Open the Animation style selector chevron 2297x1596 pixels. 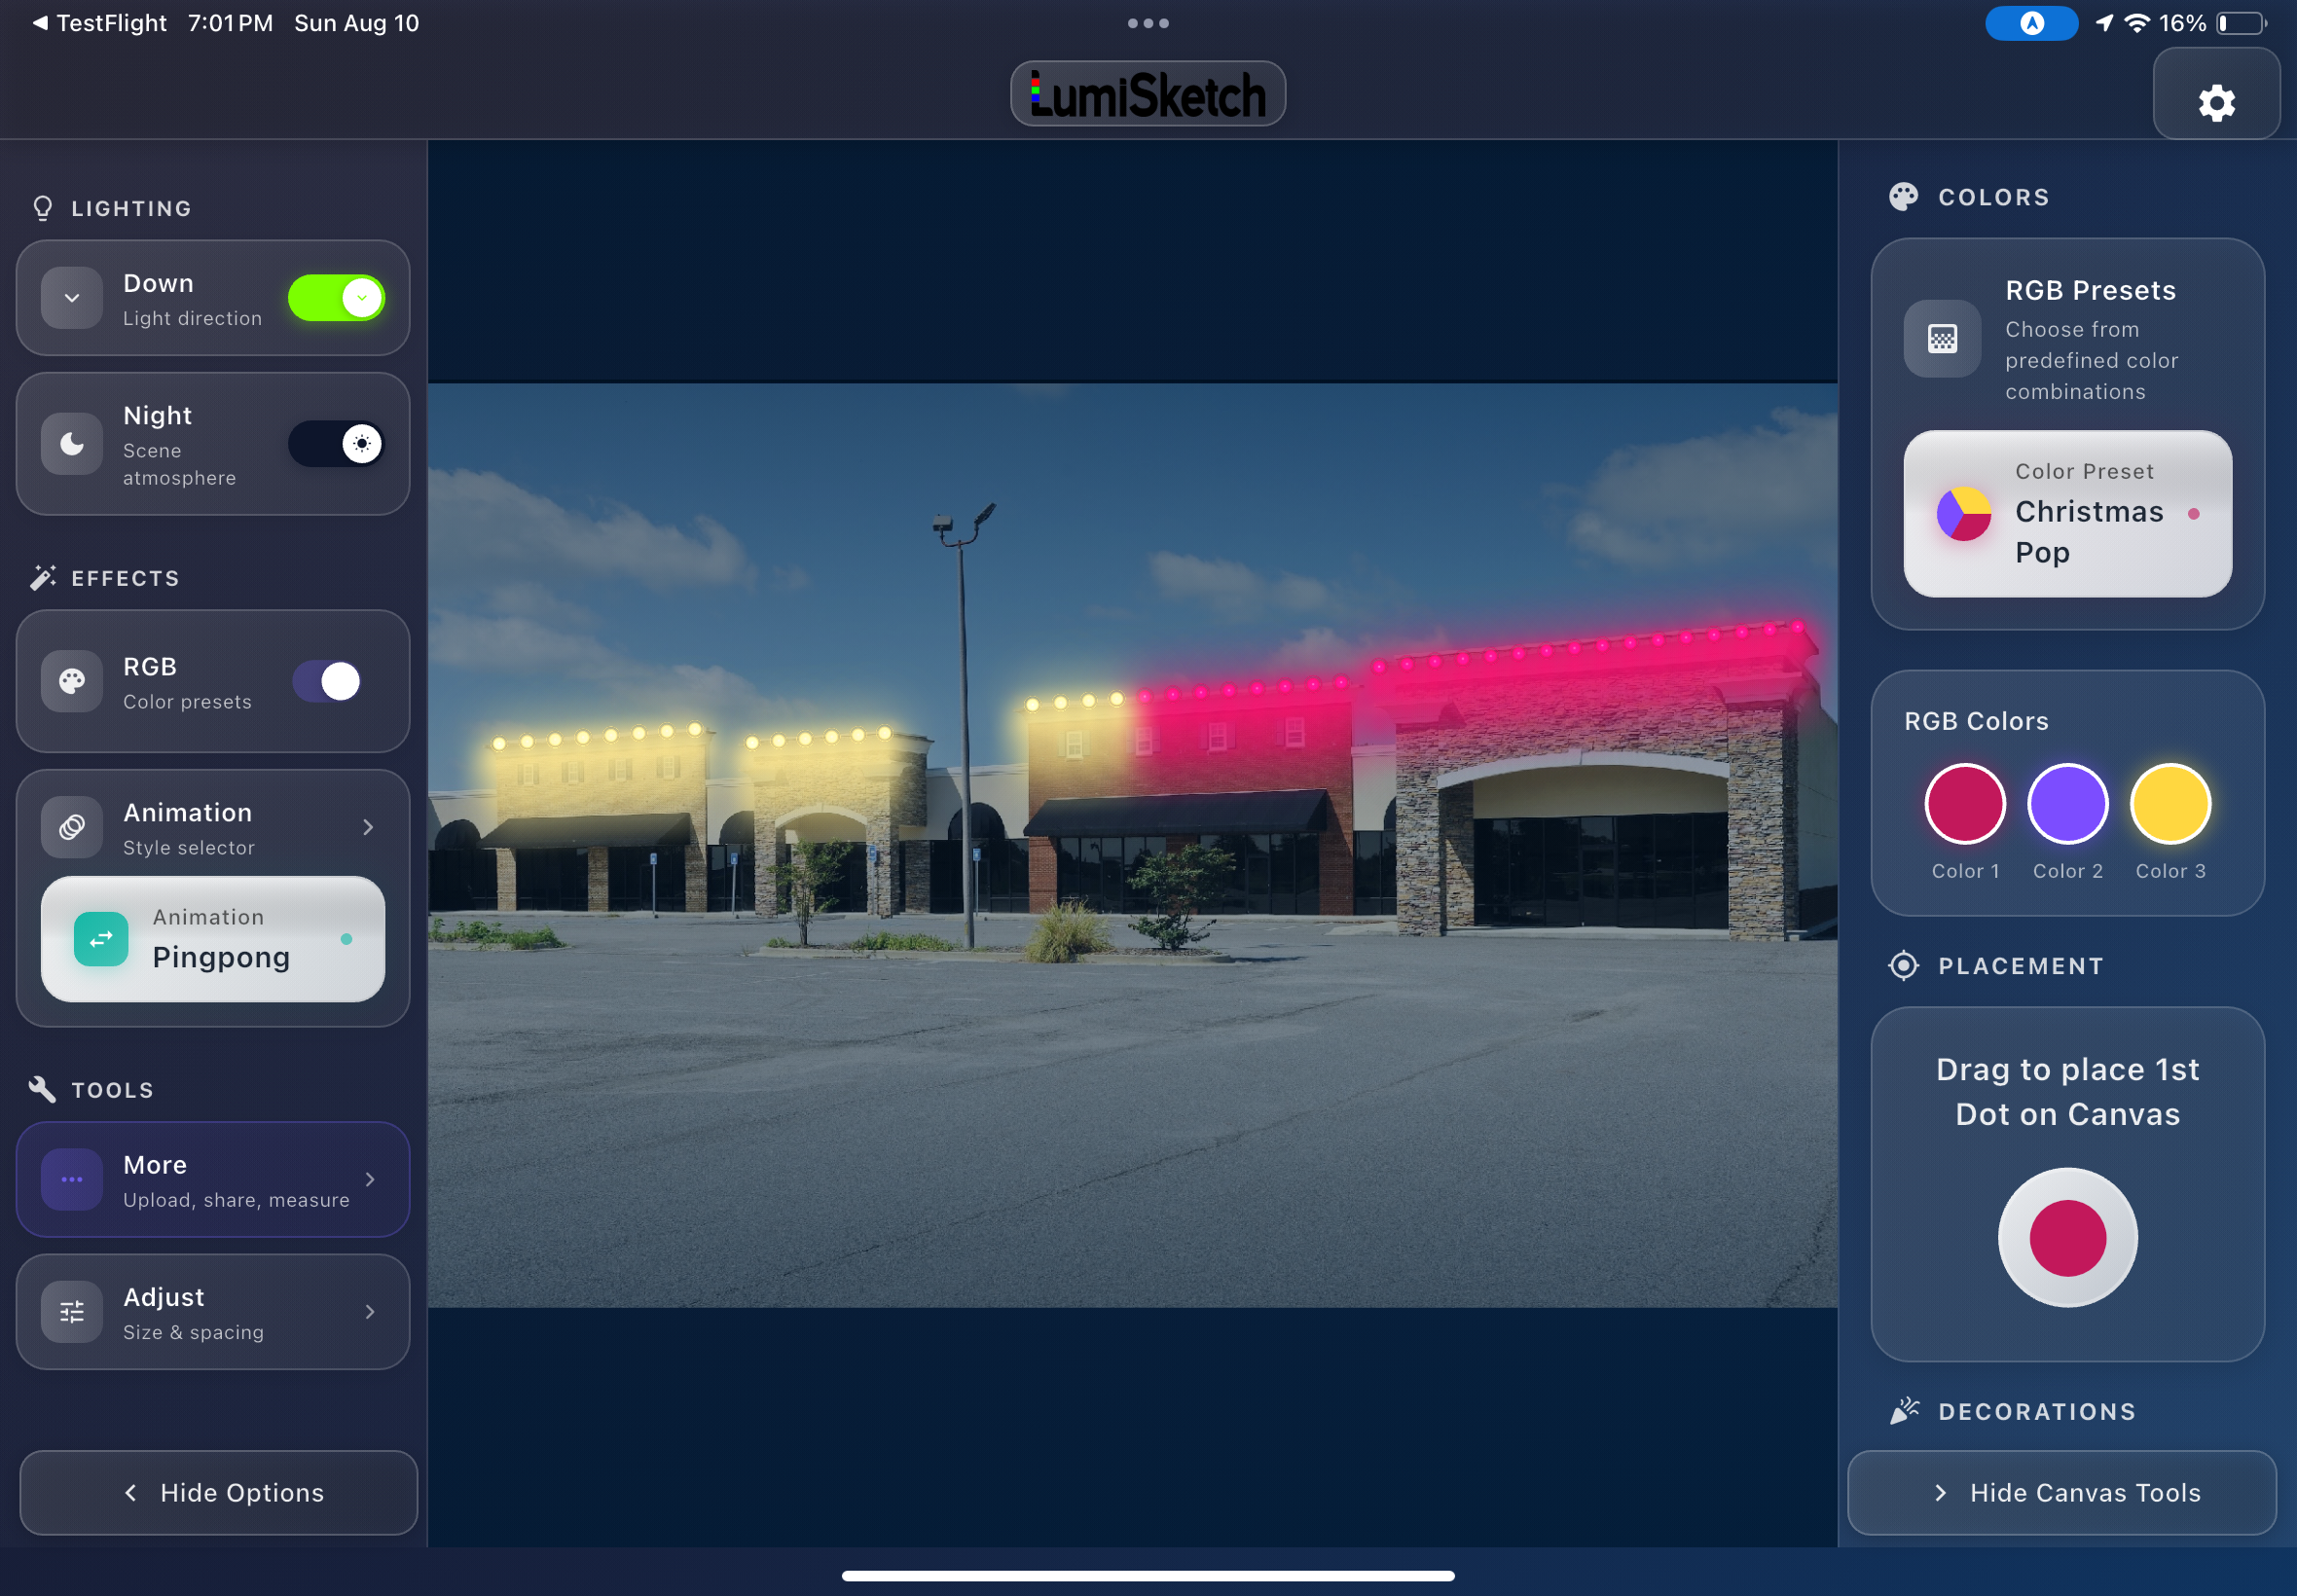pos(369,826)
